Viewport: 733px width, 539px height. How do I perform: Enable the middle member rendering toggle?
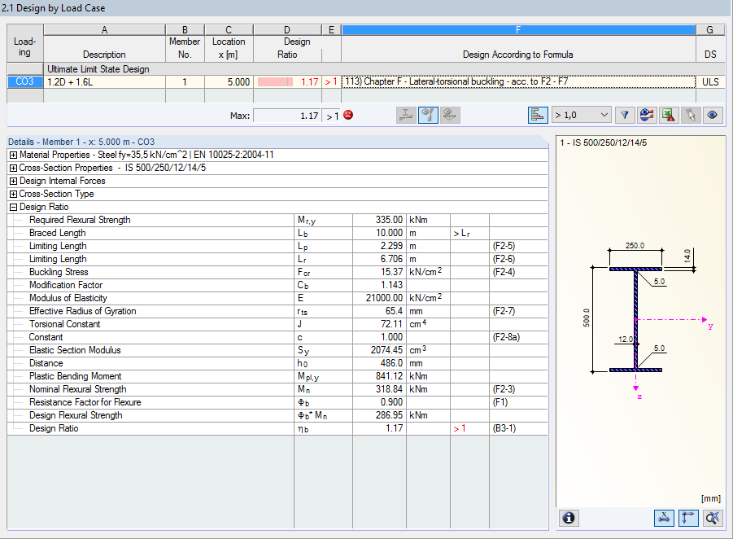coord(428,115)
